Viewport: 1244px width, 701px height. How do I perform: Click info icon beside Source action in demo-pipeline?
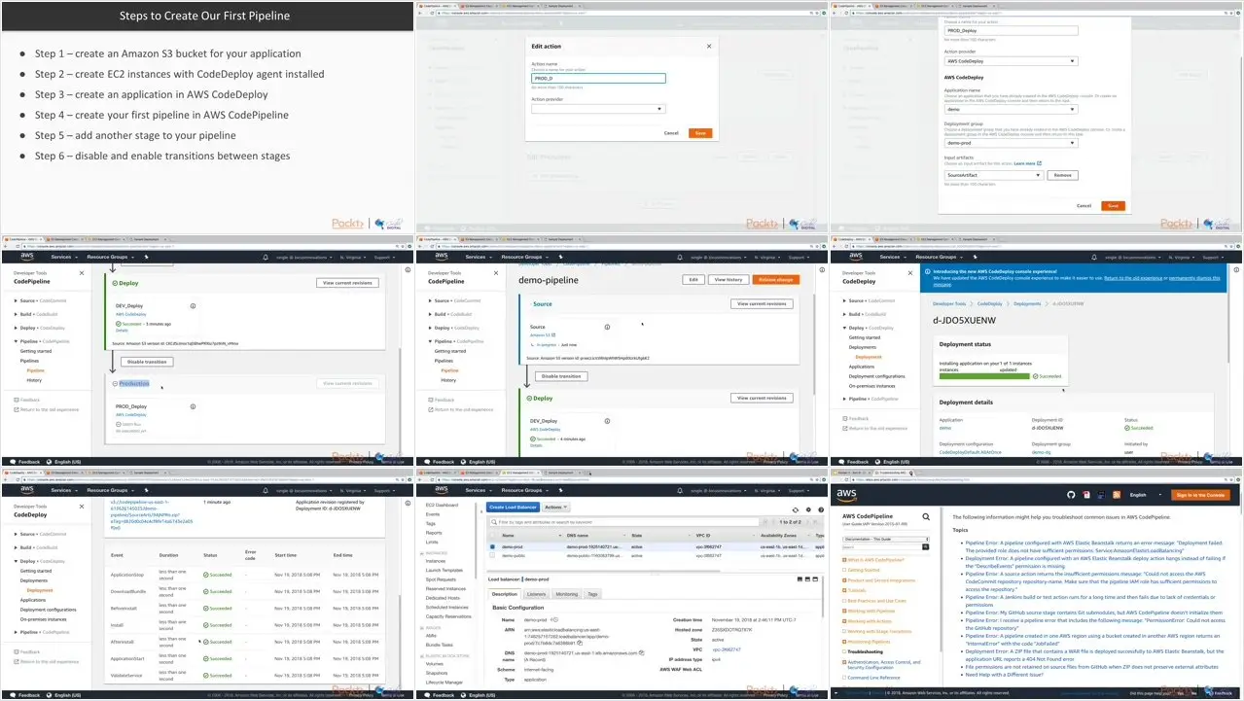pyautogui.click(x=607, y=327)
